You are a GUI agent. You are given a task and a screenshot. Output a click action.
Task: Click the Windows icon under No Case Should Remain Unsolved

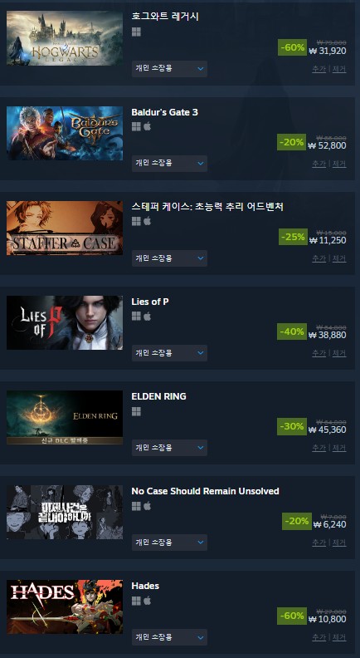point(136,506)
